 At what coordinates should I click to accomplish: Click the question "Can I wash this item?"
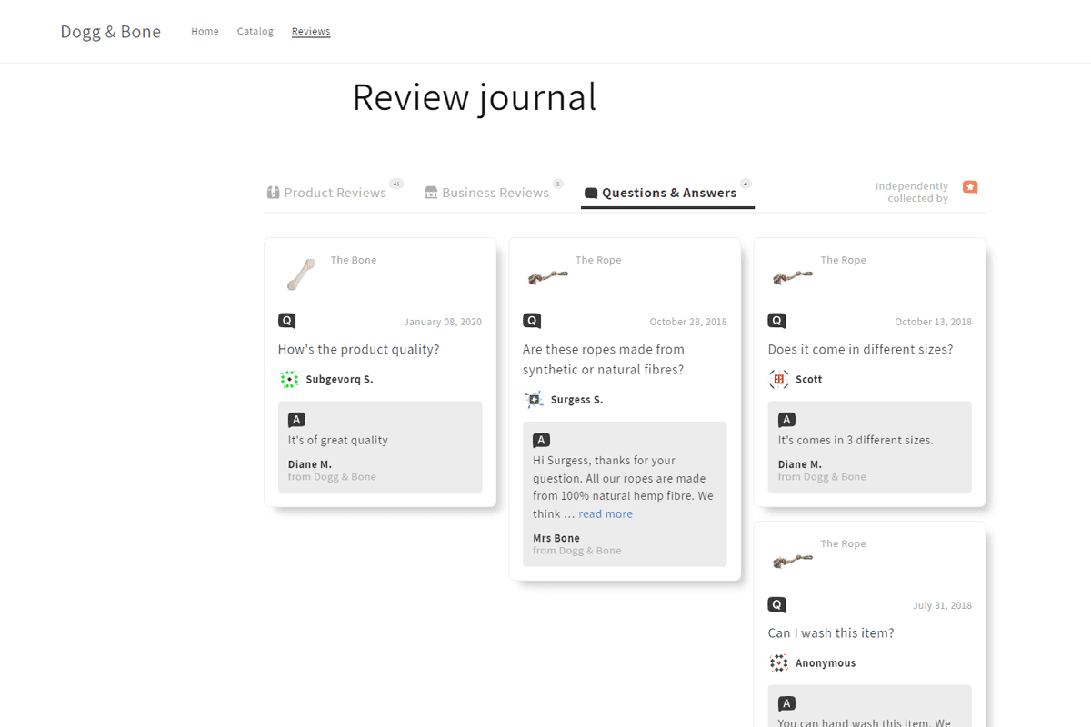[x=831, y=633]
